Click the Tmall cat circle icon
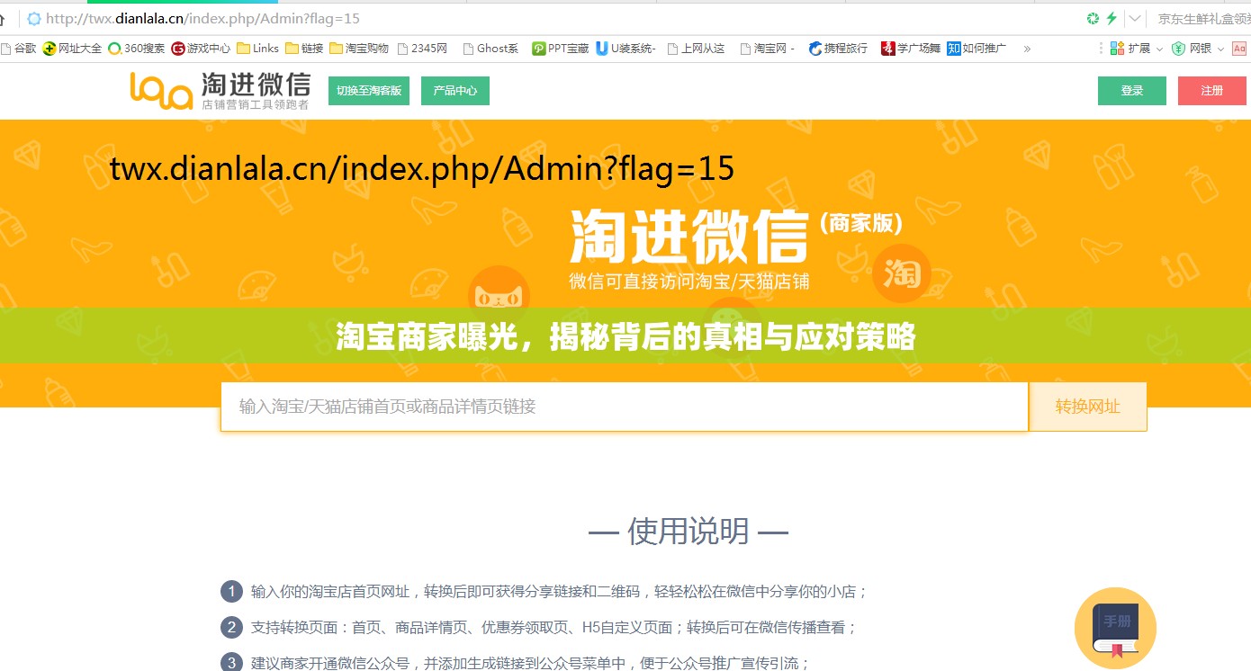 (x=499, y=292)
